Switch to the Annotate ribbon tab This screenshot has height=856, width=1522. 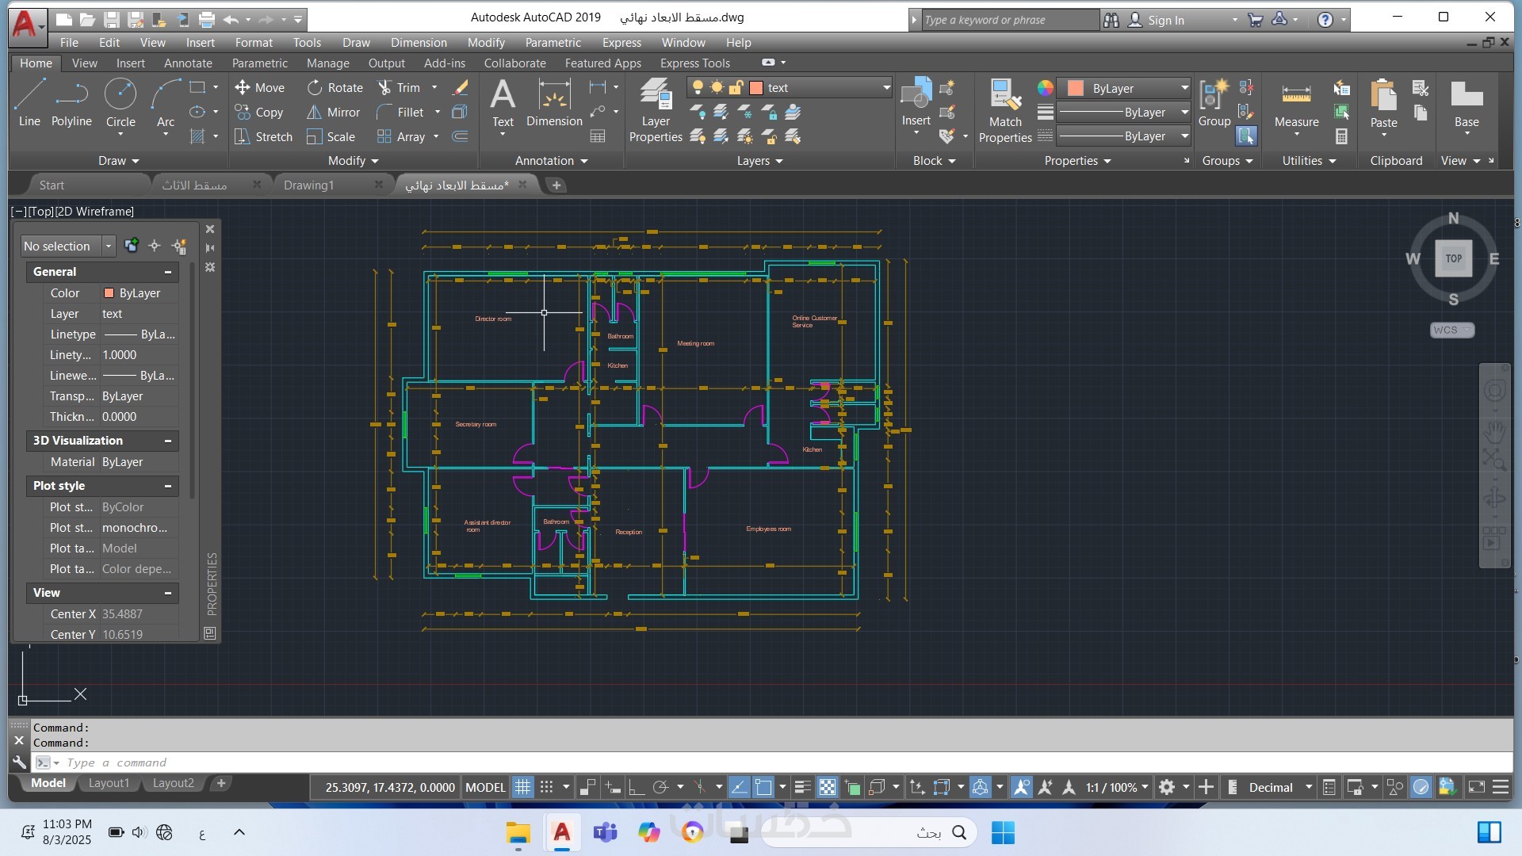click(x=188, y=63)
